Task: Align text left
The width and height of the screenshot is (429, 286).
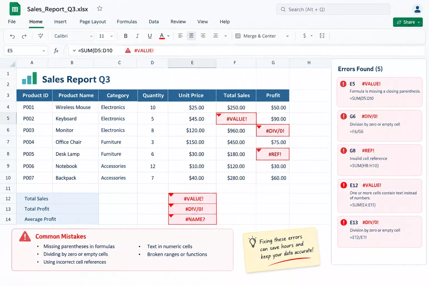Action: click(x=180, y=36)
